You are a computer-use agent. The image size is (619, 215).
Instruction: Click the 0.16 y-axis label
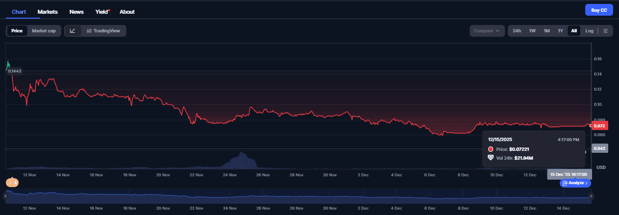597,59
